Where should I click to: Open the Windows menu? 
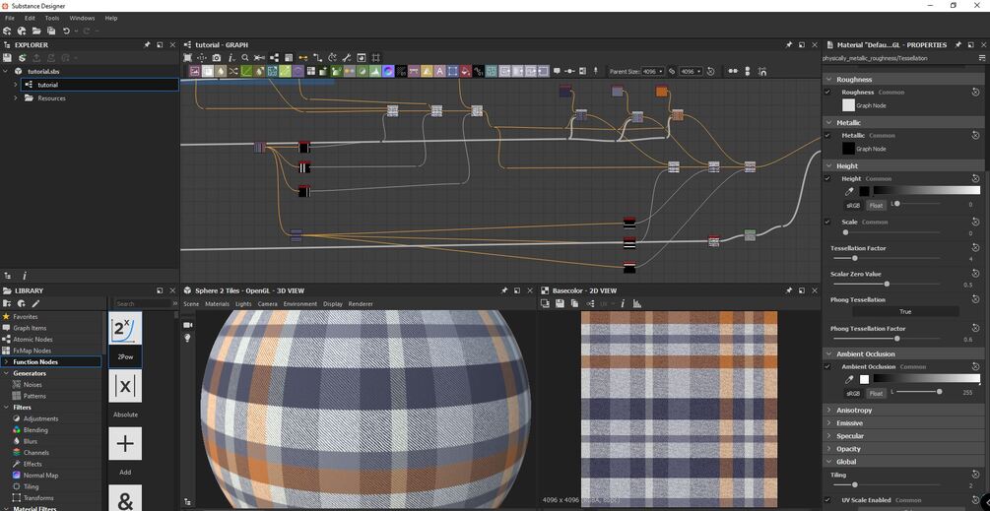point(82,19)
